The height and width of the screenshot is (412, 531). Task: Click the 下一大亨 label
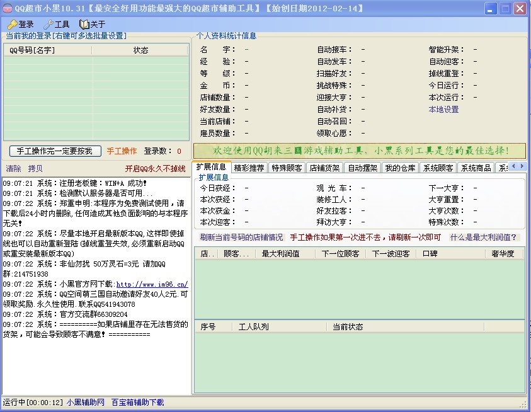[x=447, y=188]
